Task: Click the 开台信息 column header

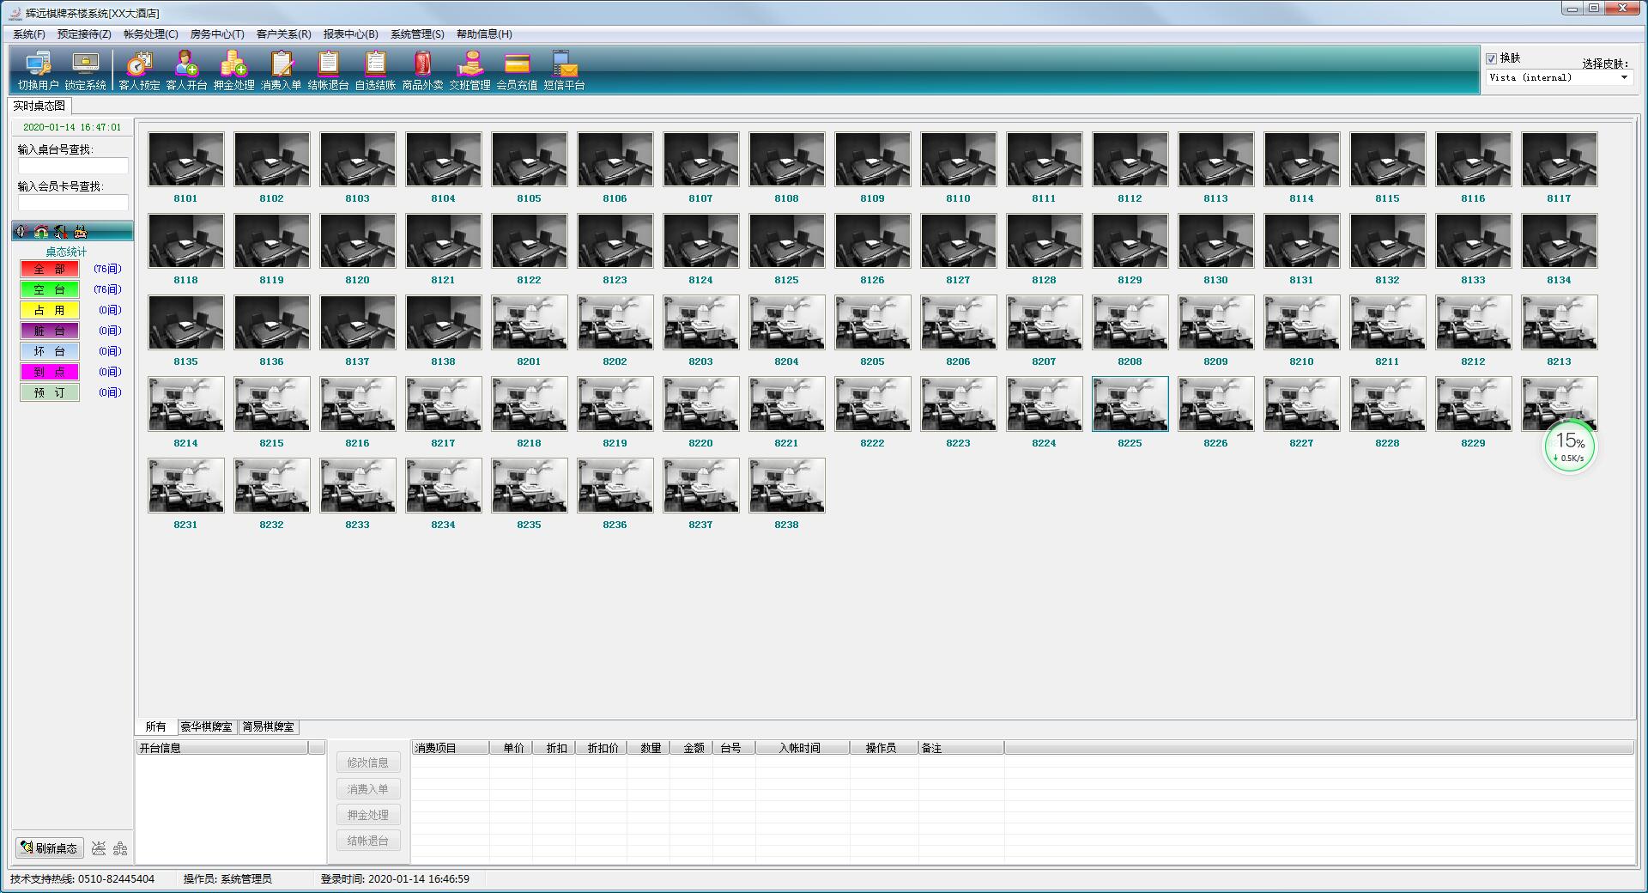Action: click(222, 748)
